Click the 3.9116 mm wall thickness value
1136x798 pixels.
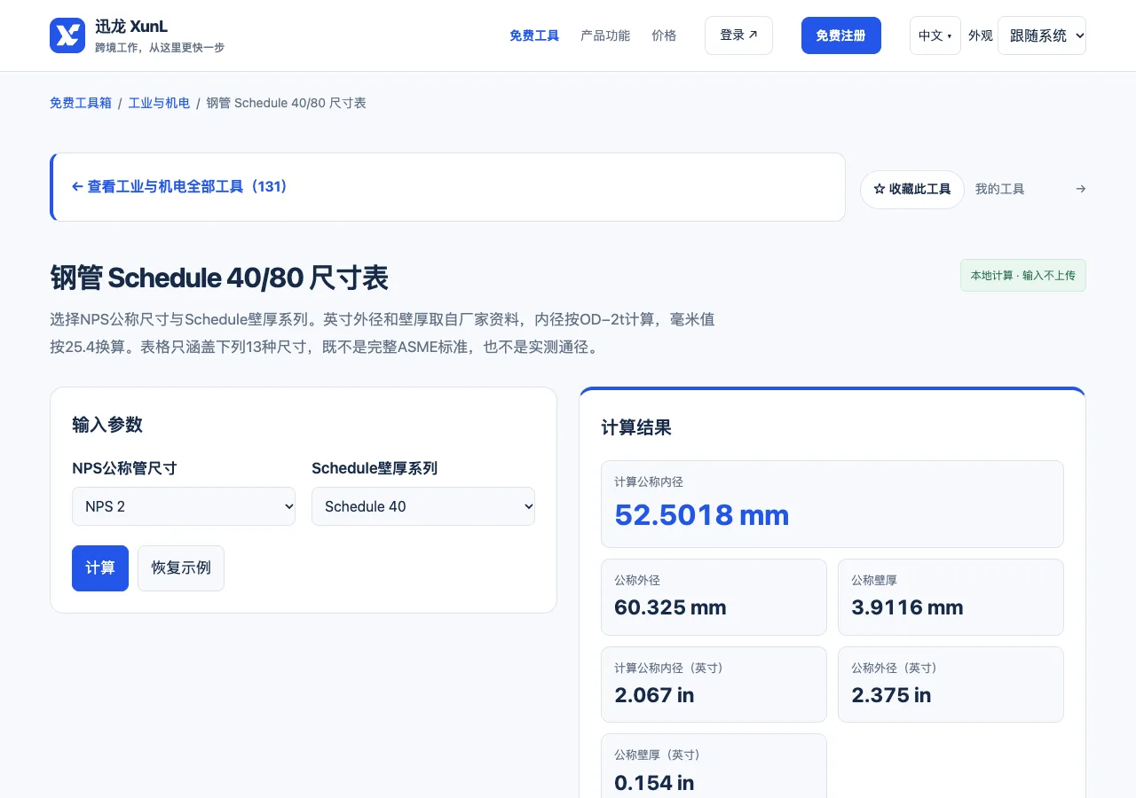tap(907, 607)
